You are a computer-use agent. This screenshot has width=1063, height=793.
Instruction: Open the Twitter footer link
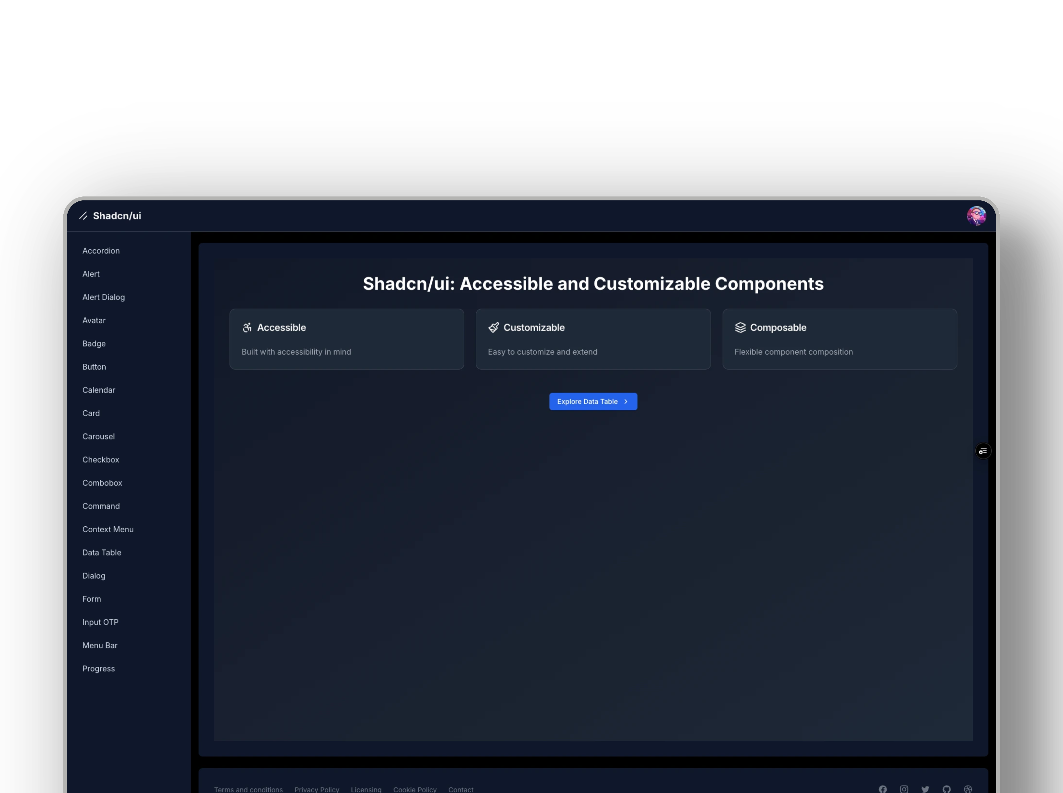925,789
